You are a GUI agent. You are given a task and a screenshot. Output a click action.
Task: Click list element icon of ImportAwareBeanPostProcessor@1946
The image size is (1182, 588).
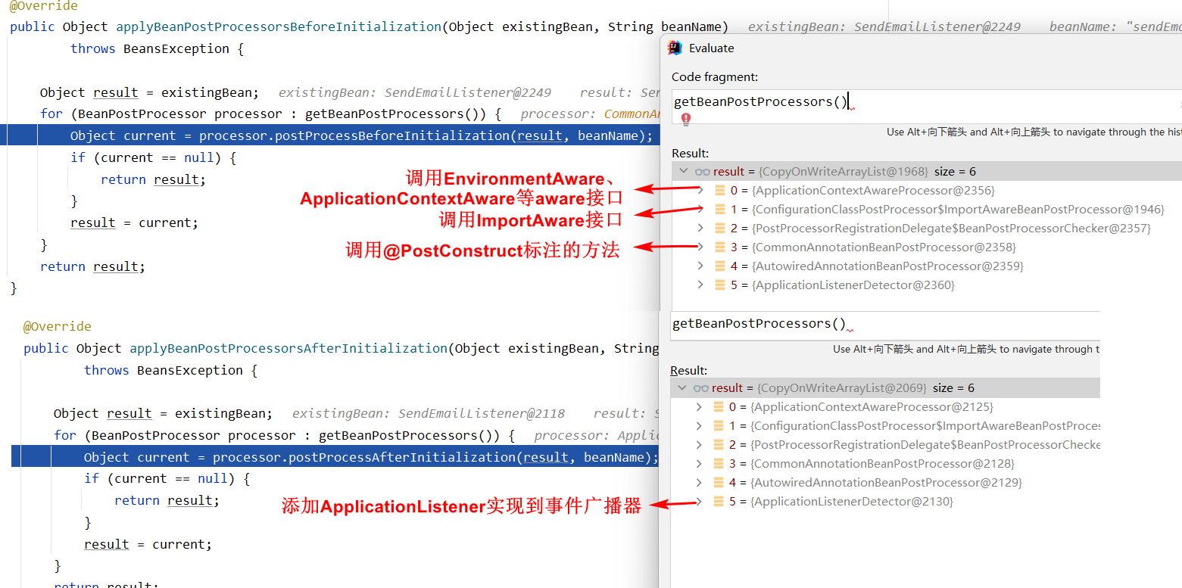(720, 210)
